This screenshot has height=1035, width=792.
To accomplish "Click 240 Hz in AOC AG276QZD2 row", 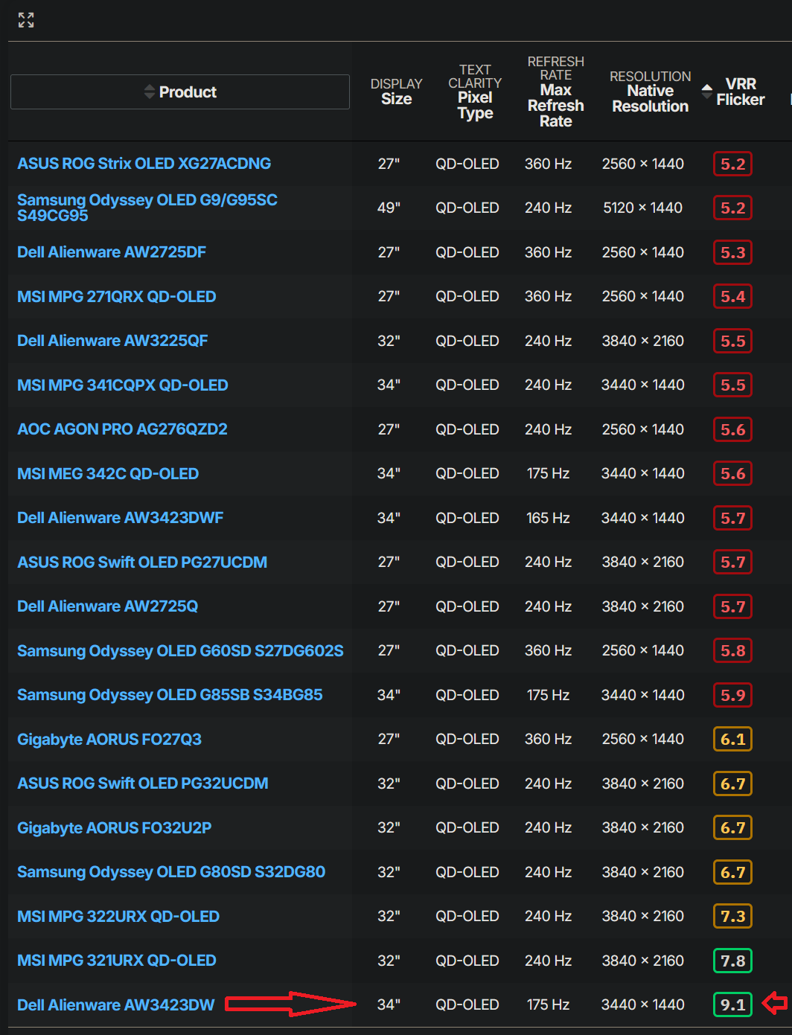I will (x=548, y=429).
